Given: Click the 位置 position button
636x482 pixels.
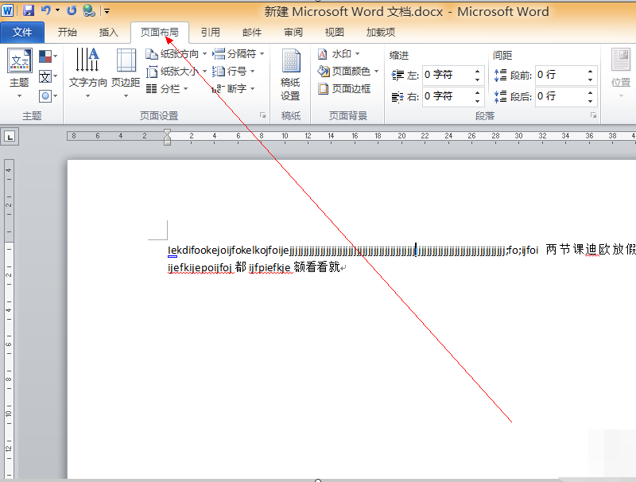Looking at the screenshot, I should pos(621,73).
